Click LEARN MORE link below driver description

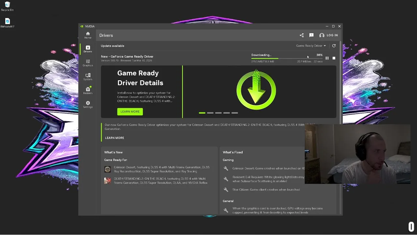point(115,138)
